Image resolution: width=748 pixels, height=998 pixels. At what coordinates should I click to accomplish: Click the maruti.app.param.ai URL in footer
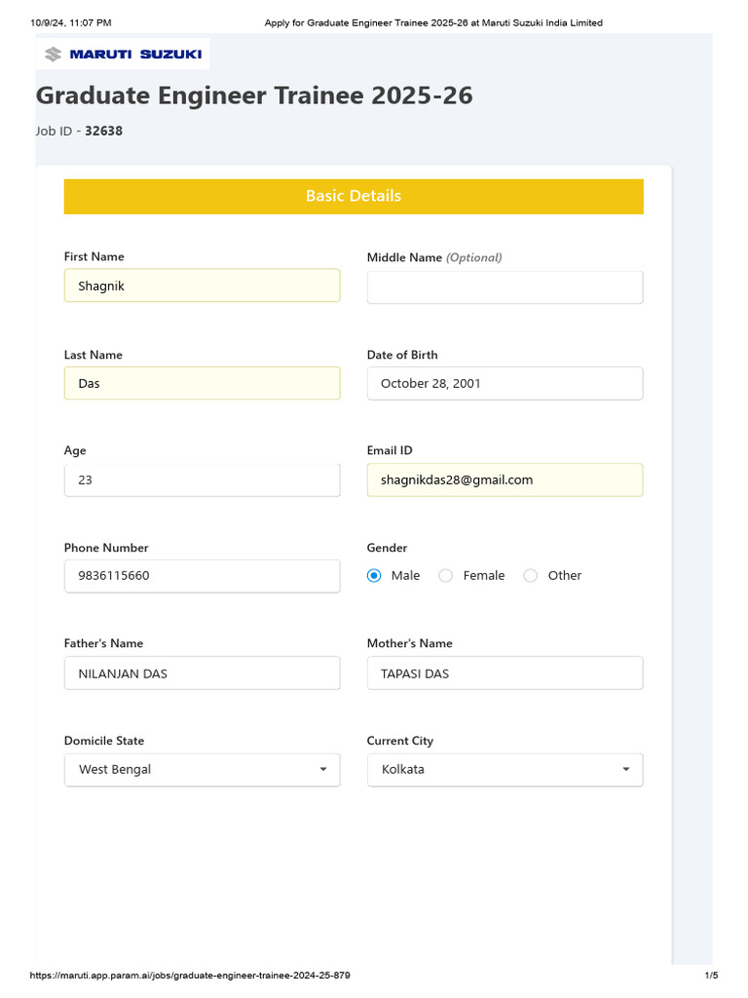190,976
